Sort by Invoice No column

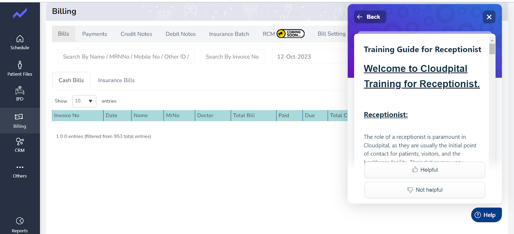click(x=77, y=115)
